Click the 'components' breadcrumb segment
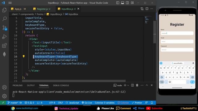This screenshot has height=111, width=198. pos(27,14)
